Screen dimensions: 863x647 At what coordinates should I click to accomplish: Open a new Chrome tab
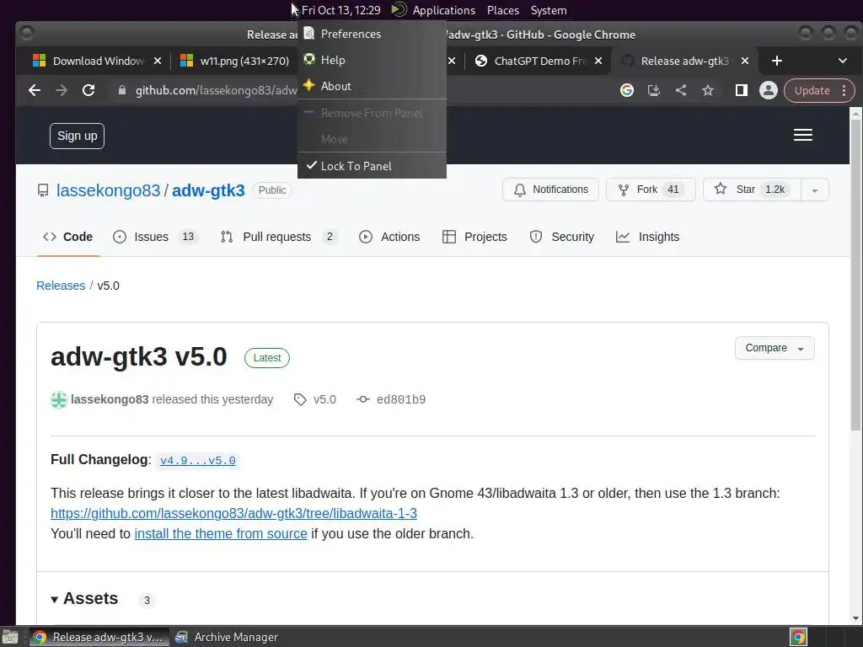click(776, 61)
